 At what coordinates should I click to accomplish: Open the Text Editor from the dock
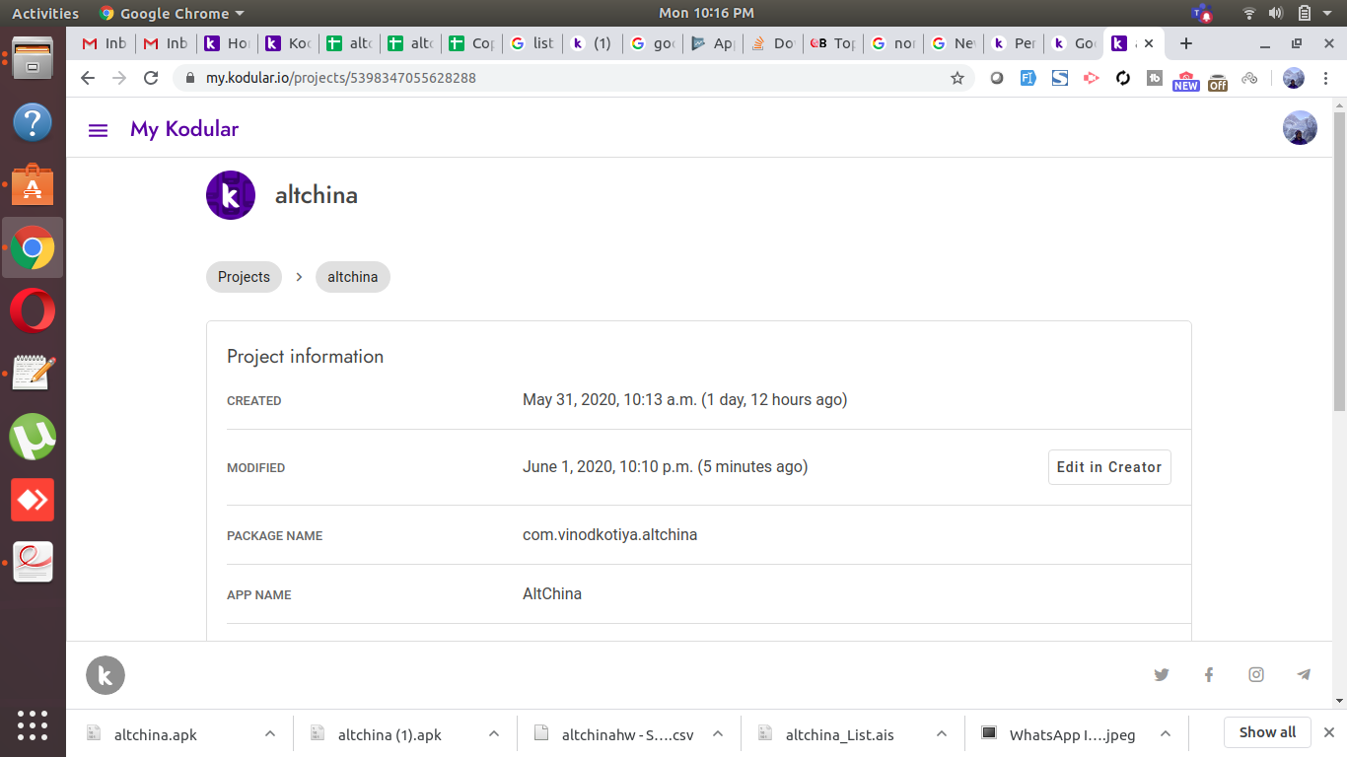coord(33,375)
